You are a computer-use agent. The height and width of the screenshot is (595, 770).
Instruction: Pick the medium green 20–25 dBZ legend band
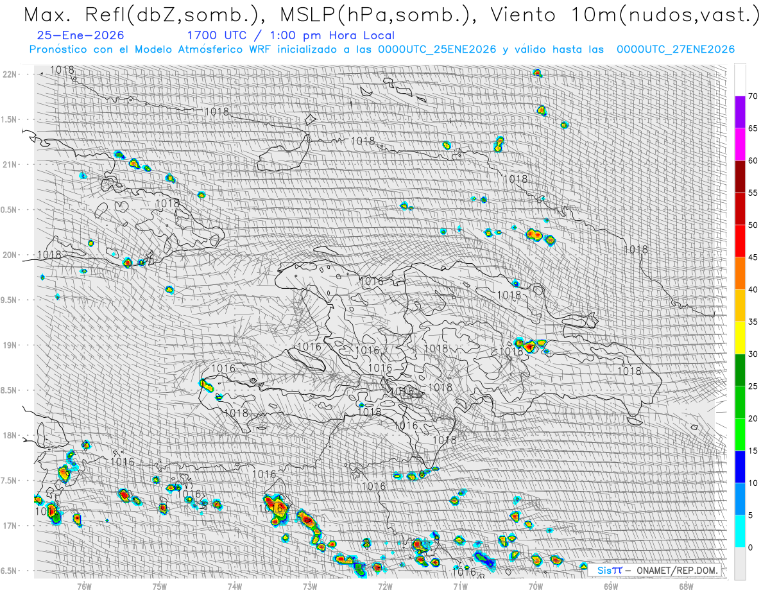(x=740, y=402)
